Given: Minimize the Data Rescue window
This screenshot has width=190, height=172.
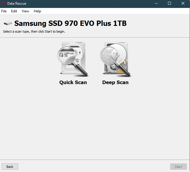Looking at the screenshot, I should (x=156, y=4).
